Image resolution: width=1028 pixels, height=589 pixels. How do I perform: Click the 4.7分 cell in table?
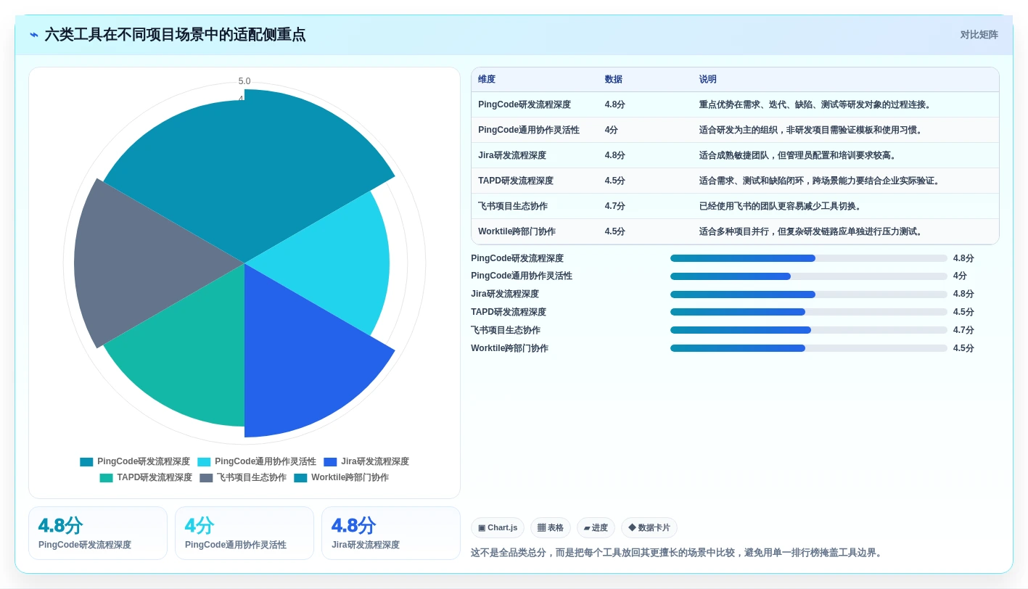pyautogui.click(x=615, y=206)
